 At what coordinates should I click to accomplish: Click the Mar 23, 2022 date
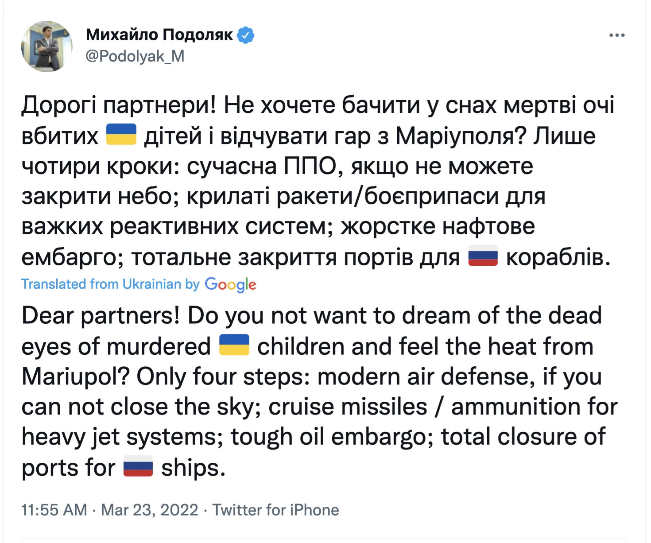point(150,510)
